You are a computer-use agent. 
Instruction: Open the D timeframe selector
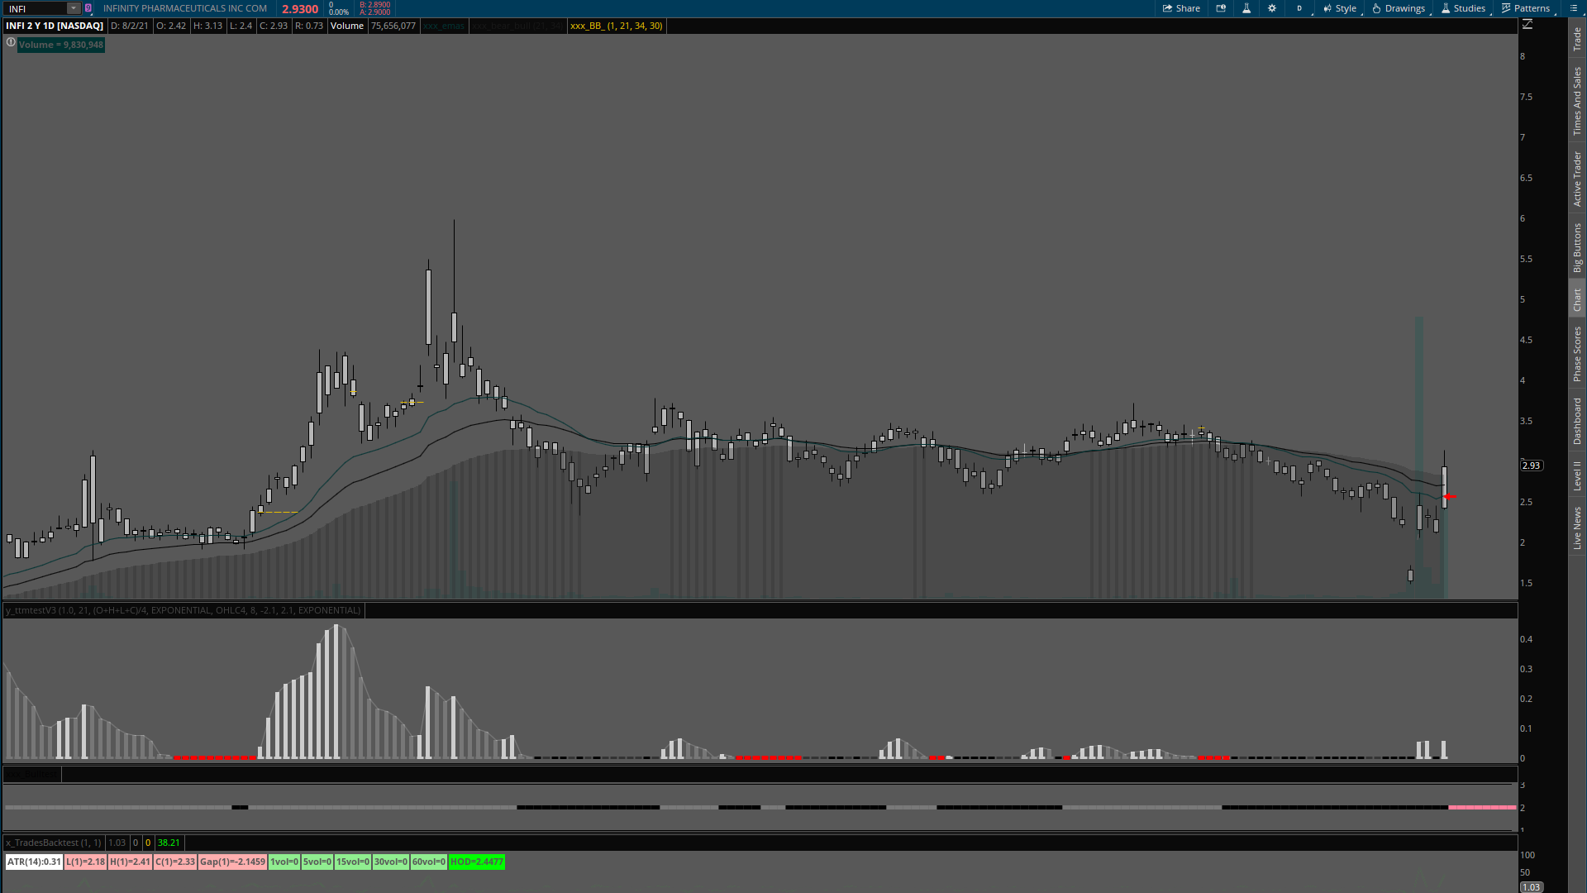(1299, 8)
